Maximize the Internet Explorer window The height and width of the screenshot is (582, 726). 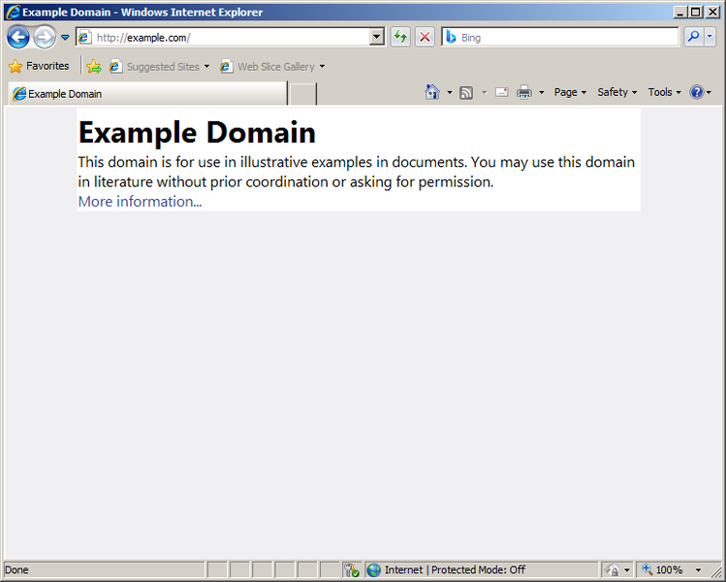[x=695, y=12]
